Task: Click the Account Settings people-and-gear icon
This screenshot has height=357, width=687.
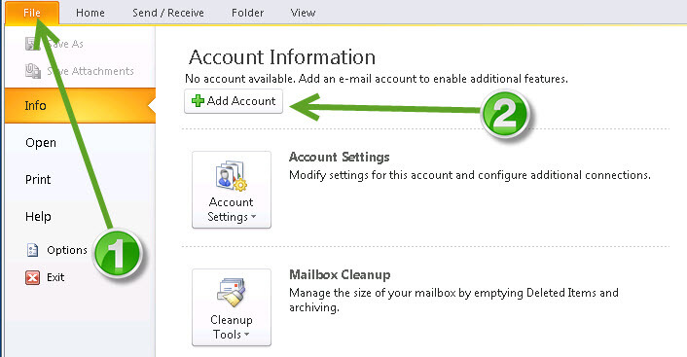Action: click(232, 176)
